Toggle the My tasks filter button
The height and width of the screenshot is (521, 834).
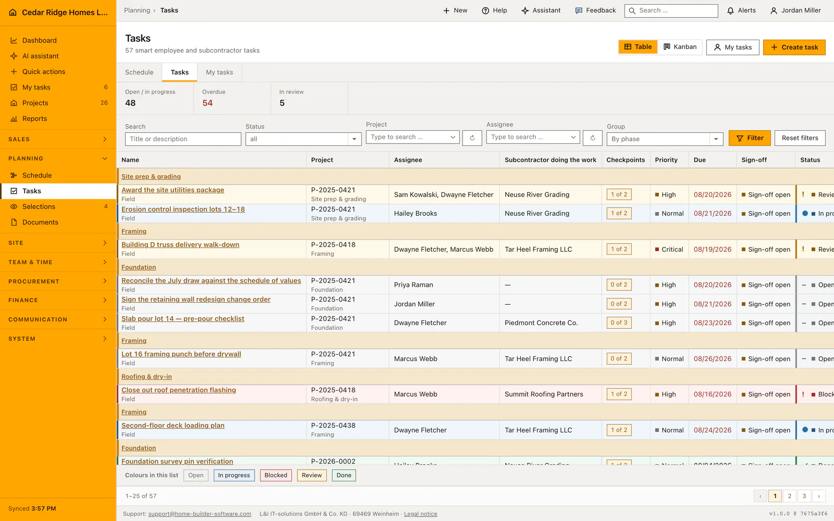point(733,47)
